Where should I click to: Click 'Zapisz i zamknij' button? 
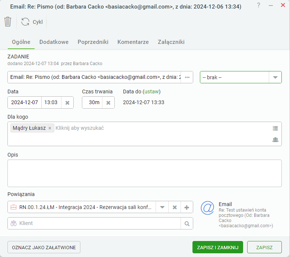click(218, 247)
